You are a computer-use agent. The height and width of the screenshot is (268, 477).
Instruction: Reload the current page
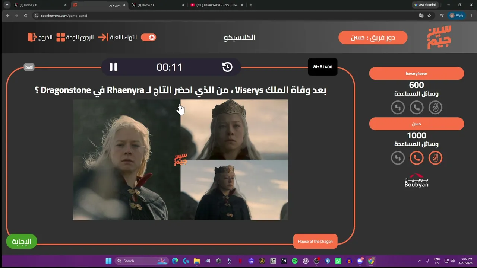click(x=25, y=16)
